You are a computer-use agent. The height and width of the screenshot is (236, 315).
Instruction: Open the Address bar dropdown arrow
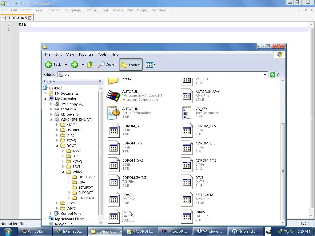coord(265,75)
